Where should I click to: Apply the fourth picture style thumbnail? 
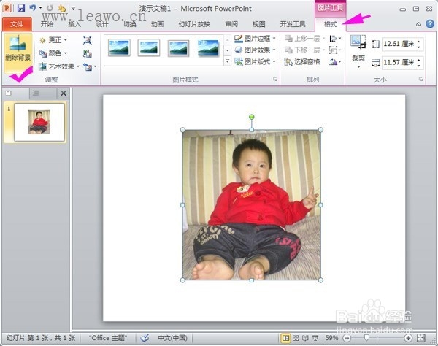[208, 47]
